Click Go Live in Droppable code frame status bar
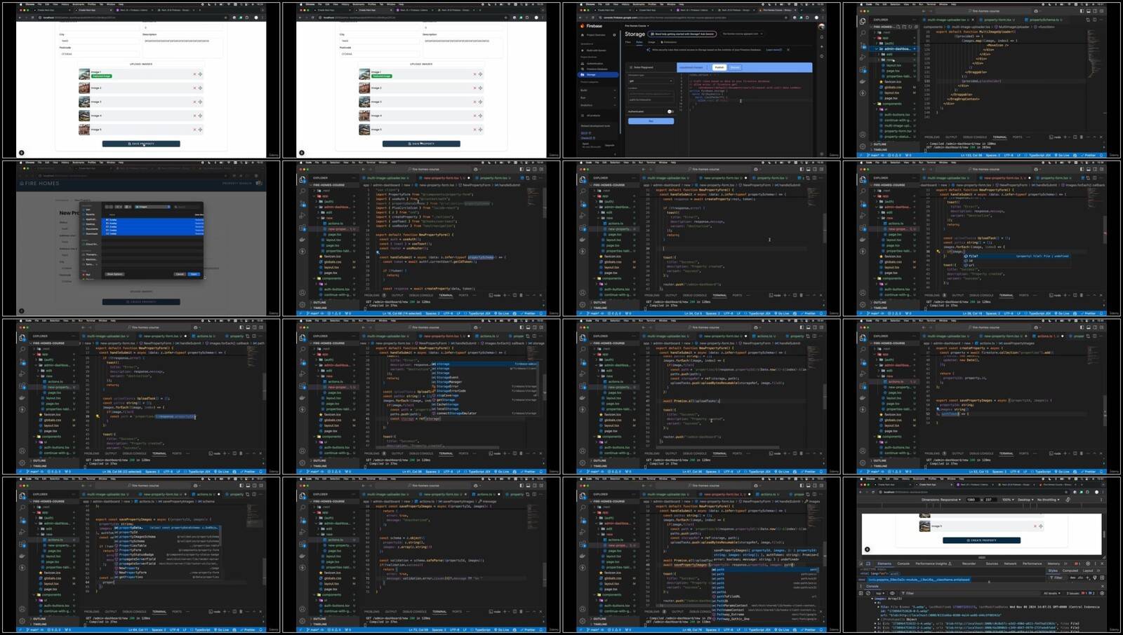 pyautogui.click(x=1062, y=155)
